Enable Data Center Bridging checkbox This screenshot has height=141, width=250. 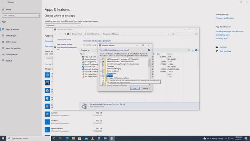pos(103,69)
